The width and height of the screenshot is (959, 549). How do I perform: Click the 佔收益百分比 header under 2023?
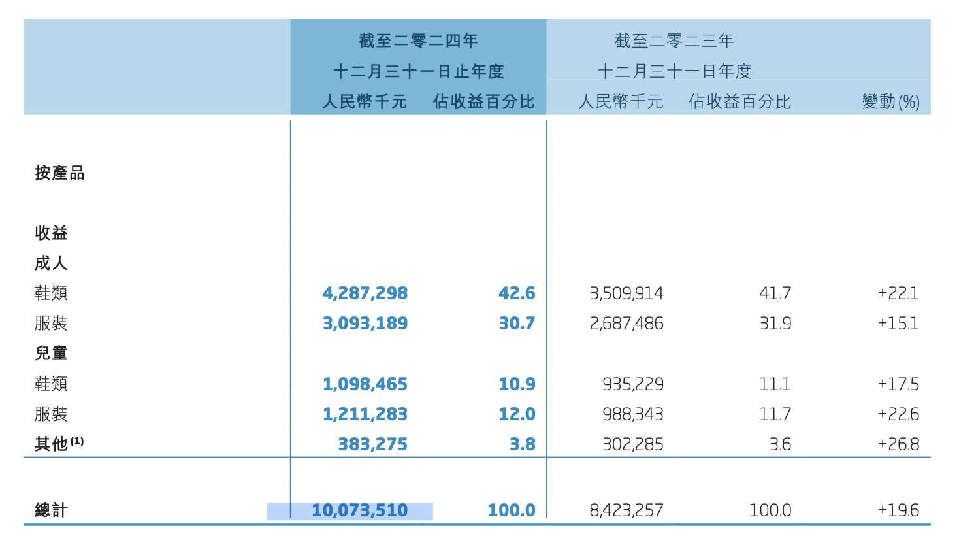[x=740, y=101]
